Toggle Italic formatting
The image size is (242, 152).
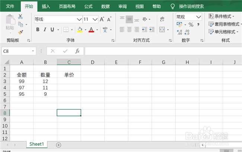click(x=45, y=29)
